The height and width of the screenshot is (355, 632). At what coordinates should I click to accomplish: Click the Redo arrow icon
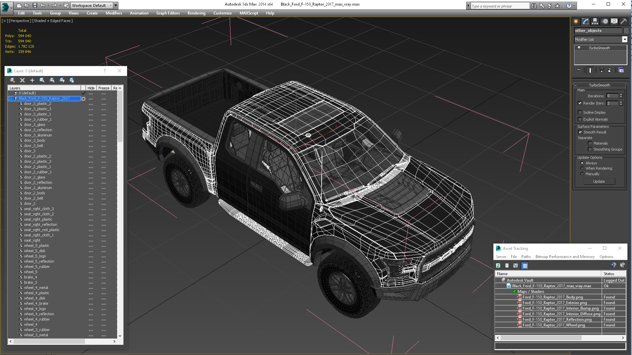[x=54, y=5]
